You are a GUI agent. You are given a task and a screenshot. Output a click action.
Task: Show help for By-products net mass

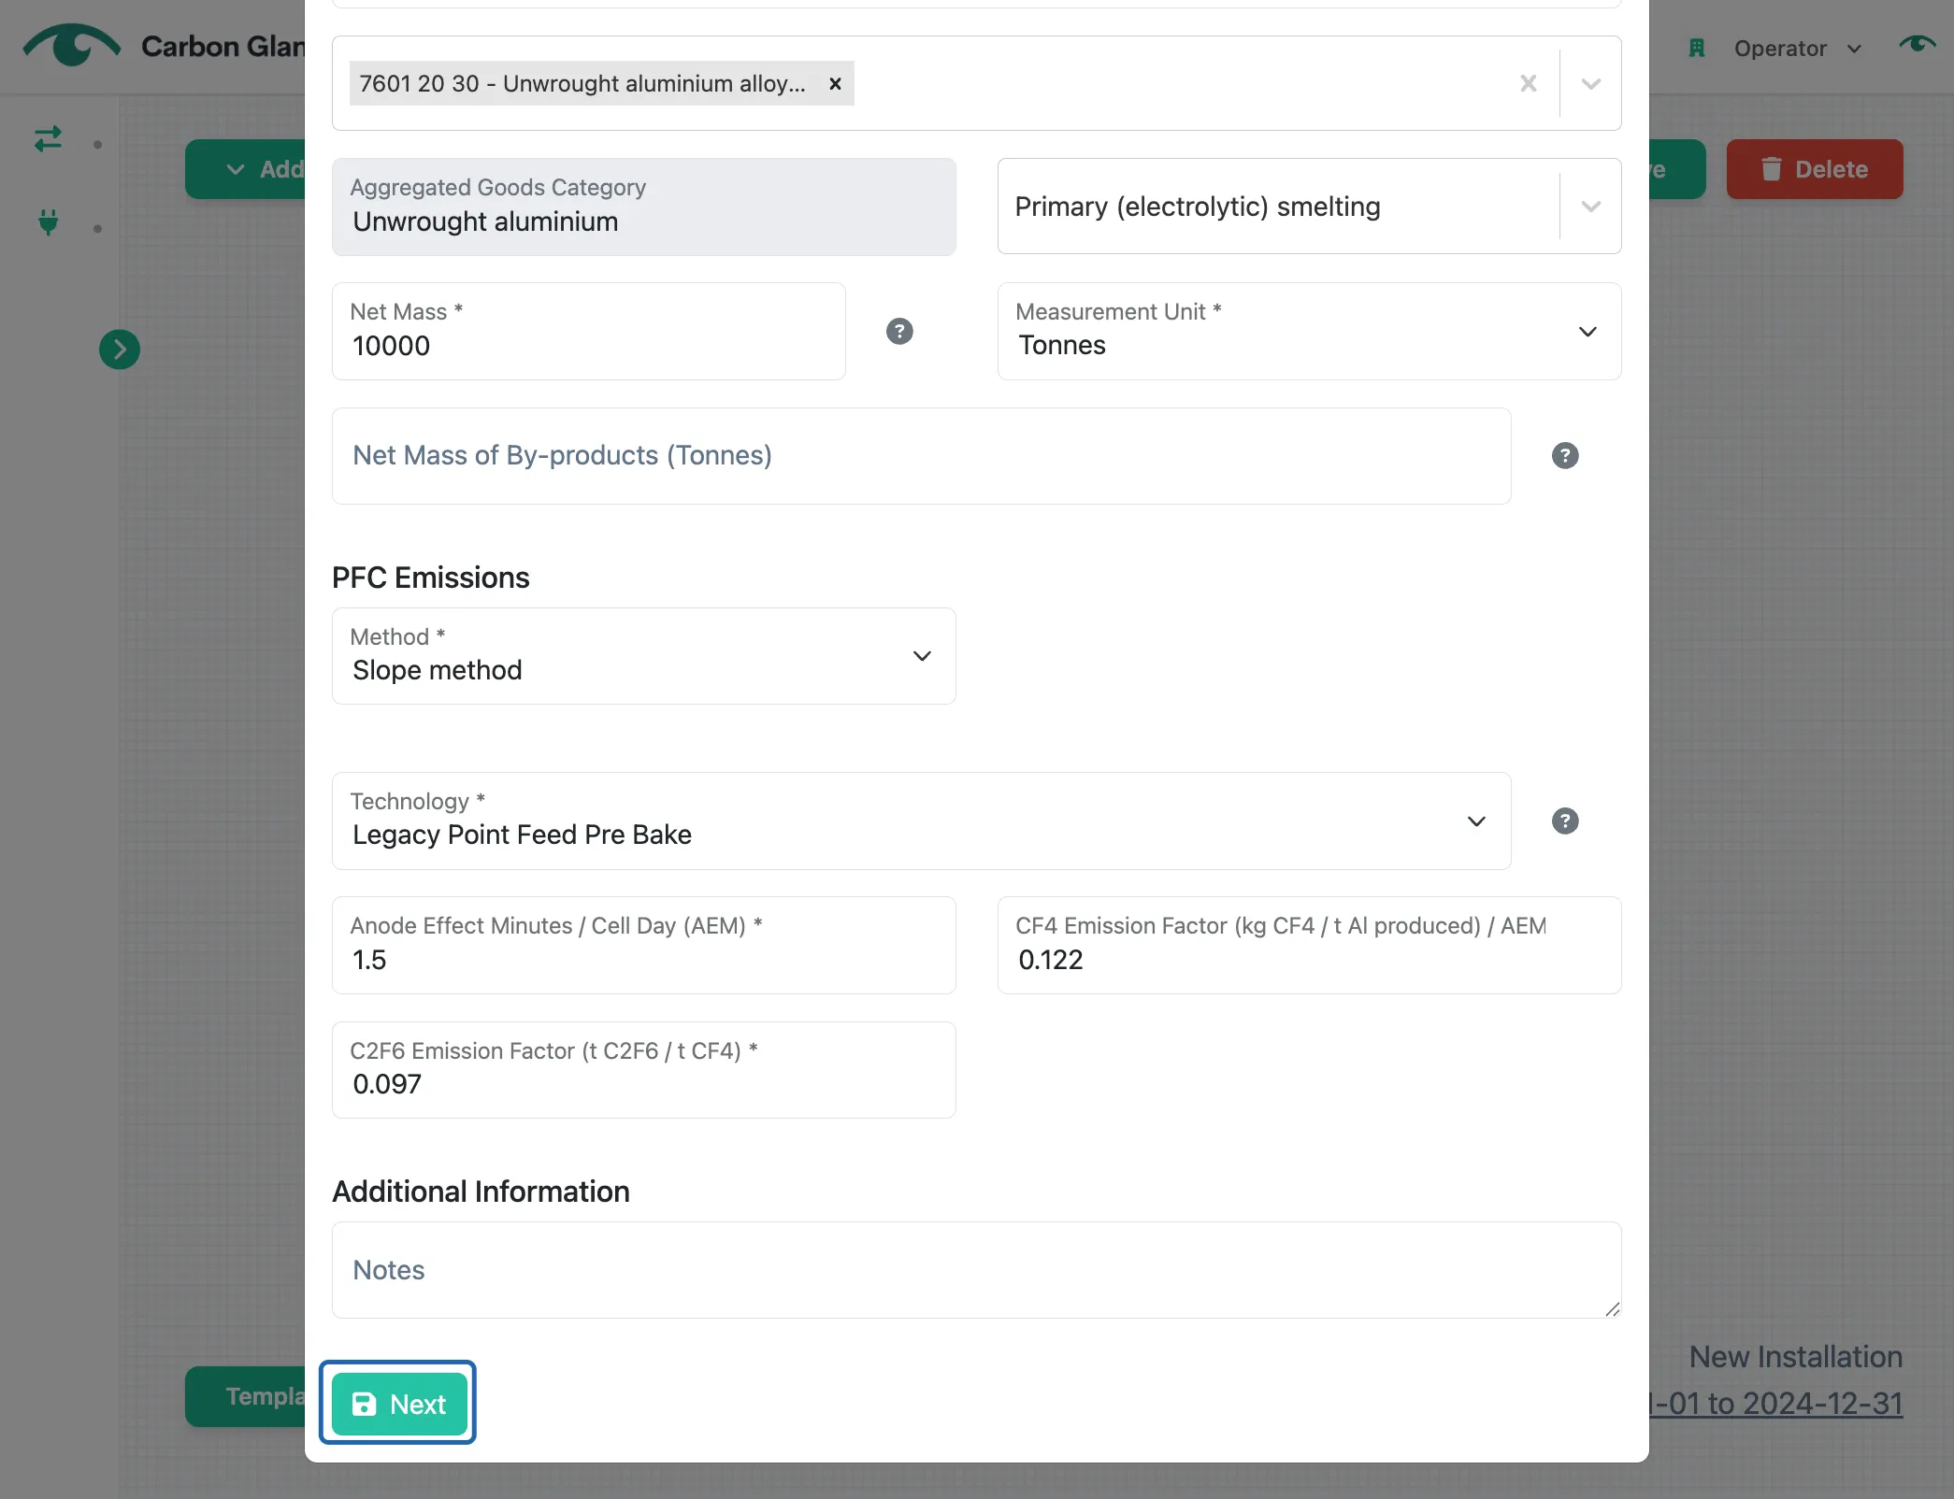(x=1565, y=456)
